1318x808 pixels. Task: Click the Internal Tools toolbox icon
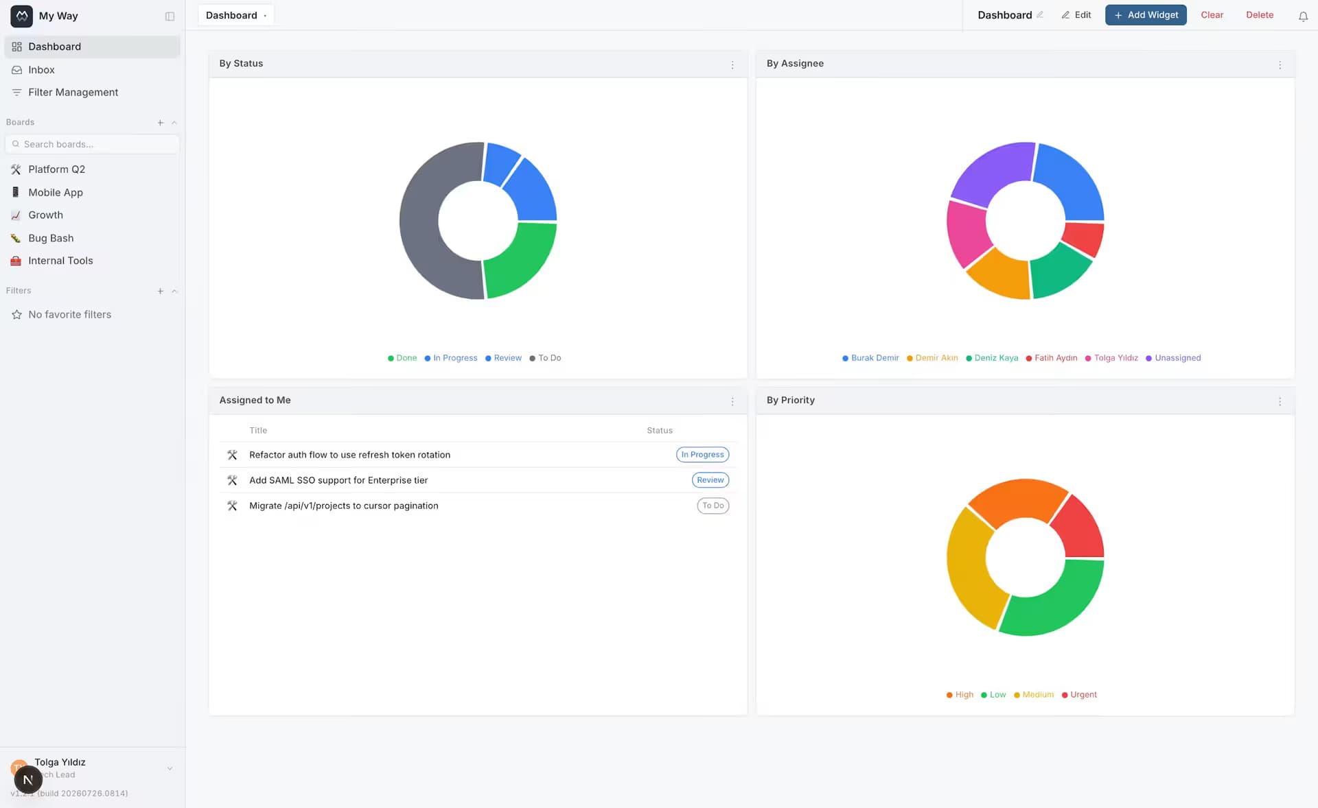click(16, 261)
